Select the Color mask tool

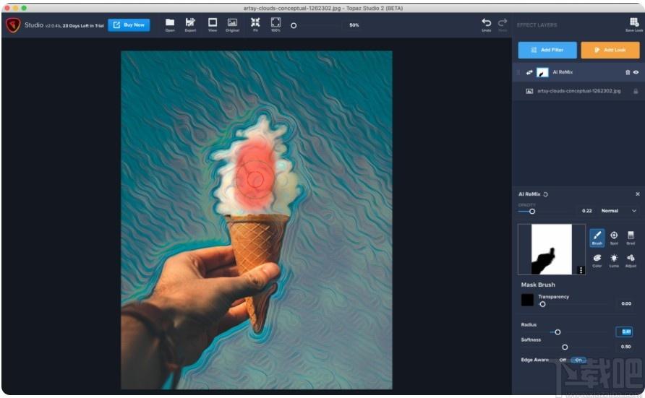point(597,261)
